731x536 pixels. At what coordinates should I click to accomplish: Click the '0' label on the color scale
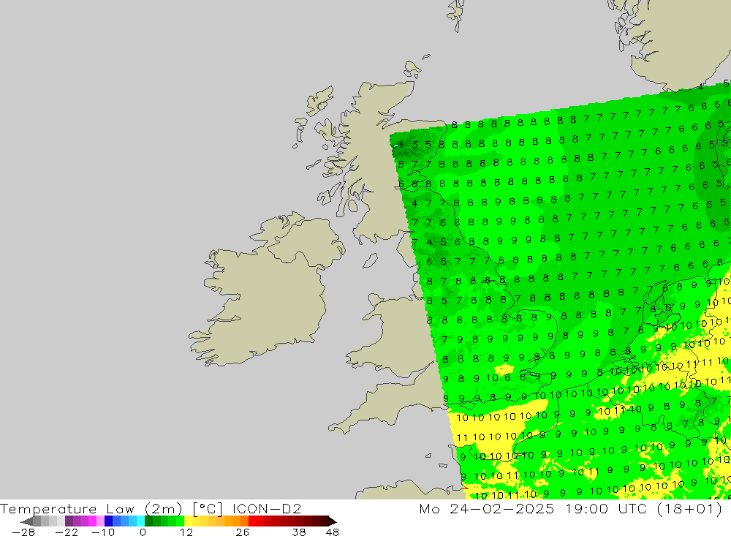tap(143, 532)
